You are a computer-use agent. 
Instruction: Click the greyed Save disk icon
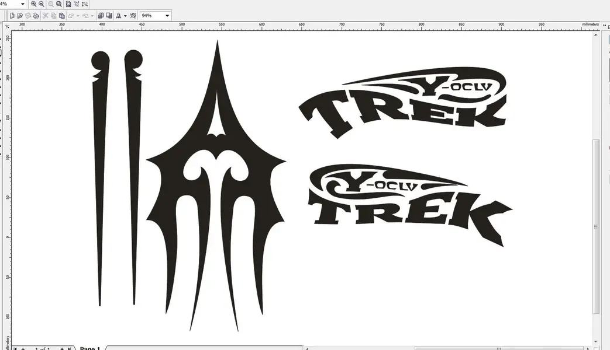coord(28,16)
